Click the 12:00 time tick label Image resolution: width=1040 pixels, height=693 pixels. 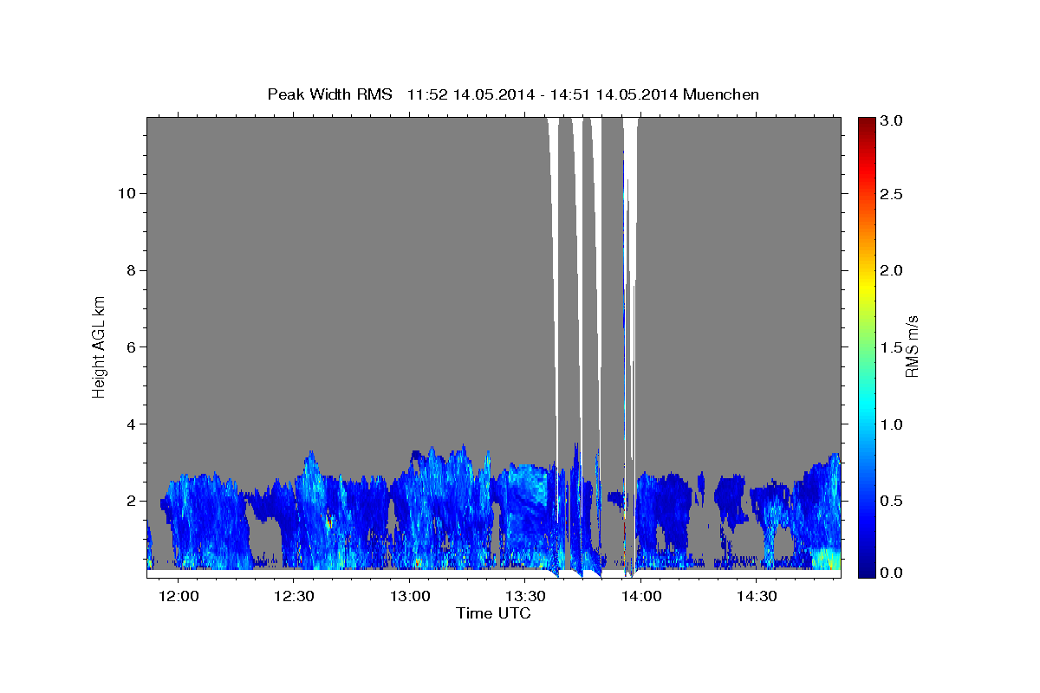pyautogui.click(x=179, y=596)
